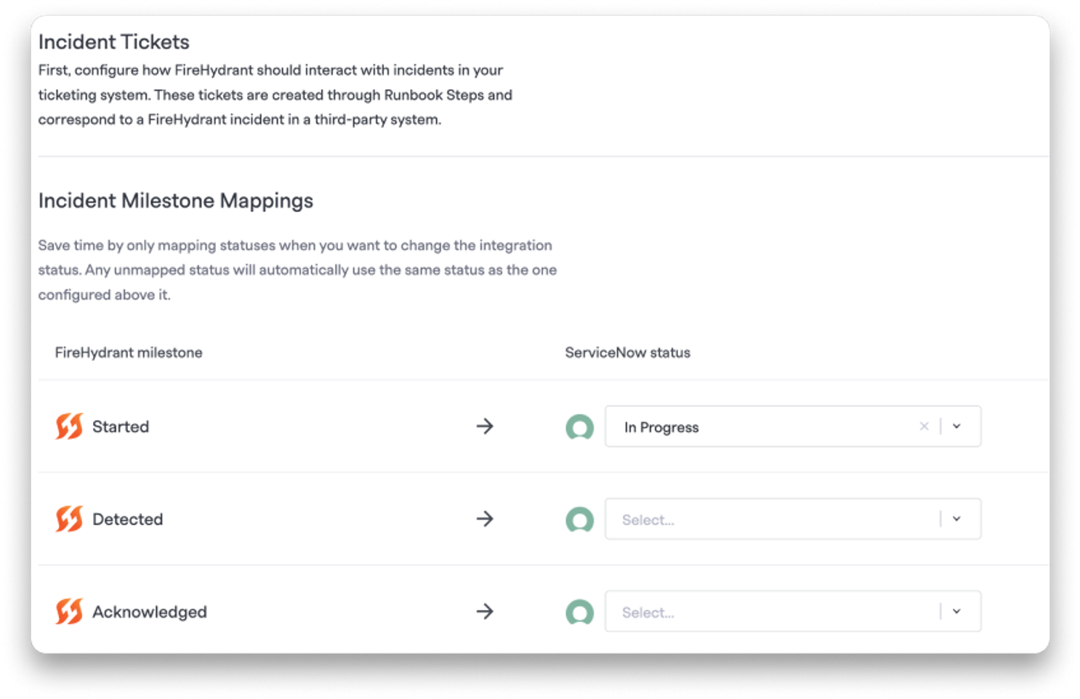
Task: Click the Detected milestone label
Action: (x=128, y=520)
